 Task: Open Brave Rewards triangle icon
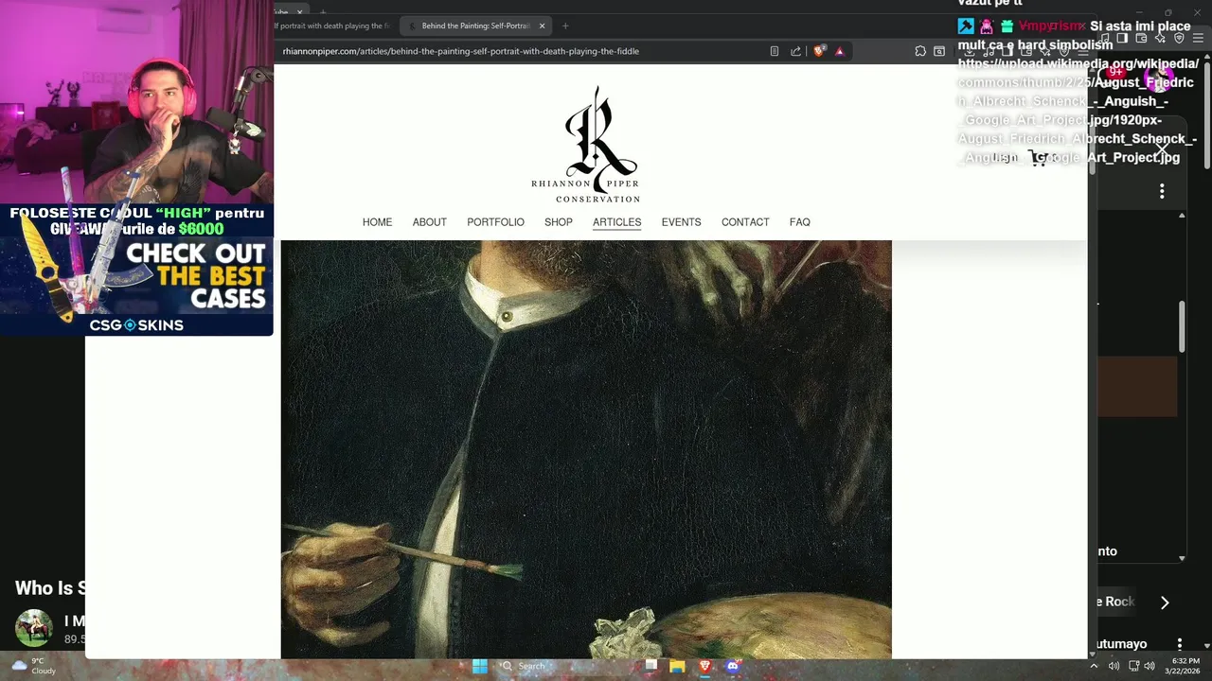[840, 51]
